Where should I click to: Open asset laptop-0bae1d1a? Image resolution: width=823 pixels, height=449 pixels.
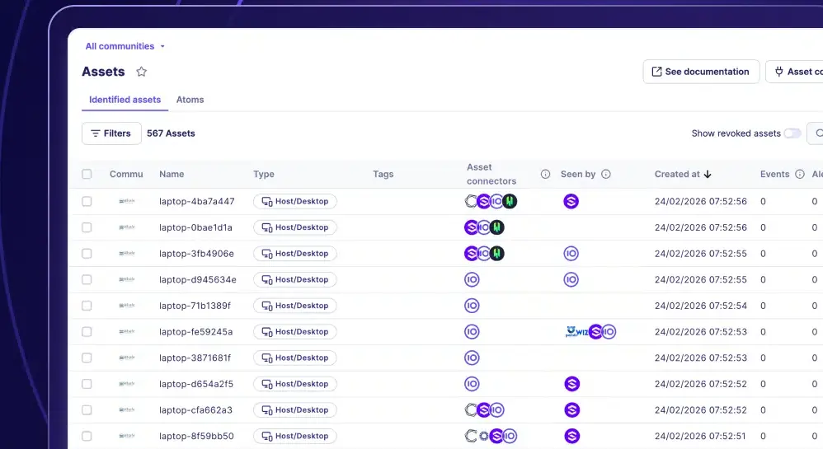(195, 227)
